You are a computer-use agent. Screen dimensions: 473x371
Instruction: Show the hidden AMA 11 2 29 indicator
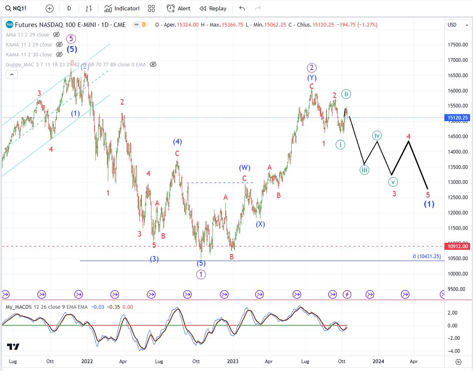click(56, 35)
